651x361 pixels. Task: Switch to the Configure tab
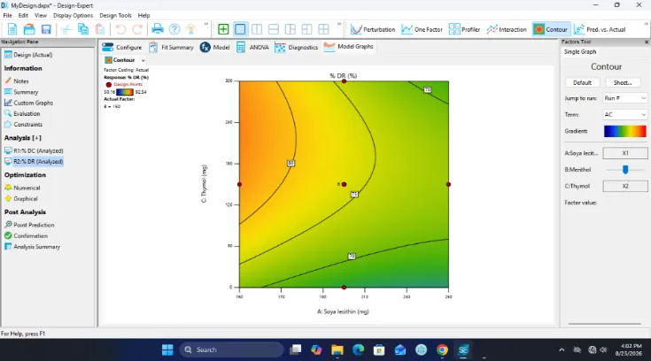(x=122, y=47)
